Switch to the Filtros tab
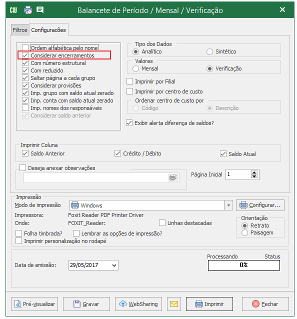 (x=19, y=30)
